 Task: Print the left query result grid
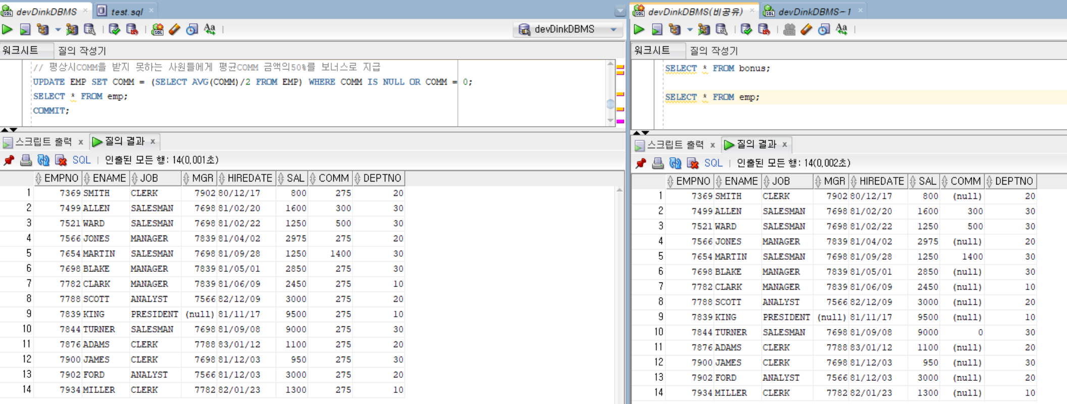point(26,160)
